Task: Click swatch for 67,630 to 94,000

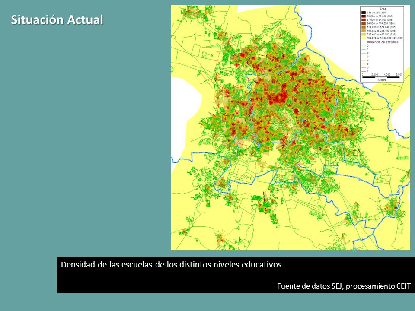Action: pos(364,20)
